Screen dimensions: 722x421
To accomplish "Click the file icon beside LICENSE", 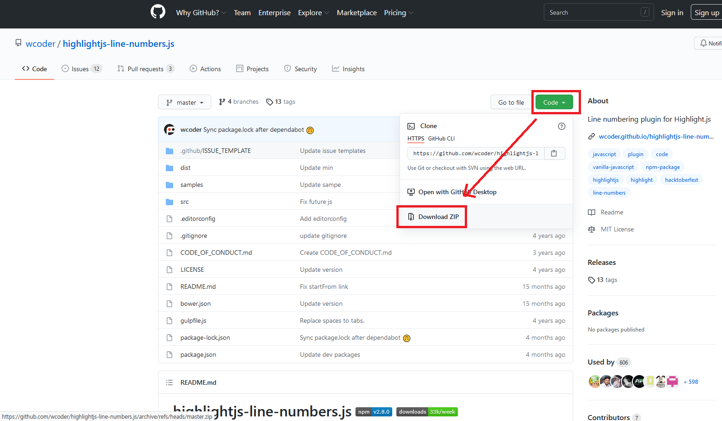I will click(169, 269).
